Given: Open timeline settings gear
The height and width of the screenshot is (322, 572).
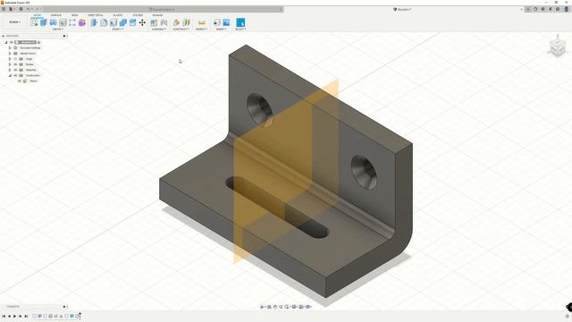Looking at the screenshot, I should tap(568, 316).
